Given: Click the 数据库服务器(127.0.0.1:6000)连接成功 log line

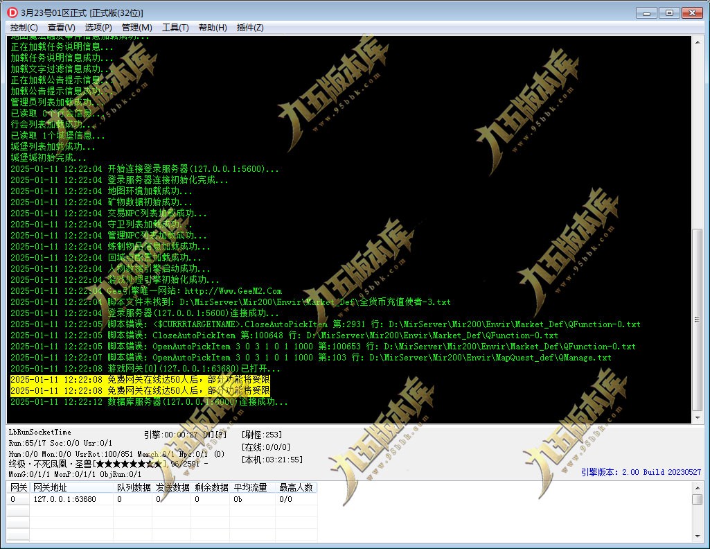Looking at the screenshot, I should coord(149,402).
